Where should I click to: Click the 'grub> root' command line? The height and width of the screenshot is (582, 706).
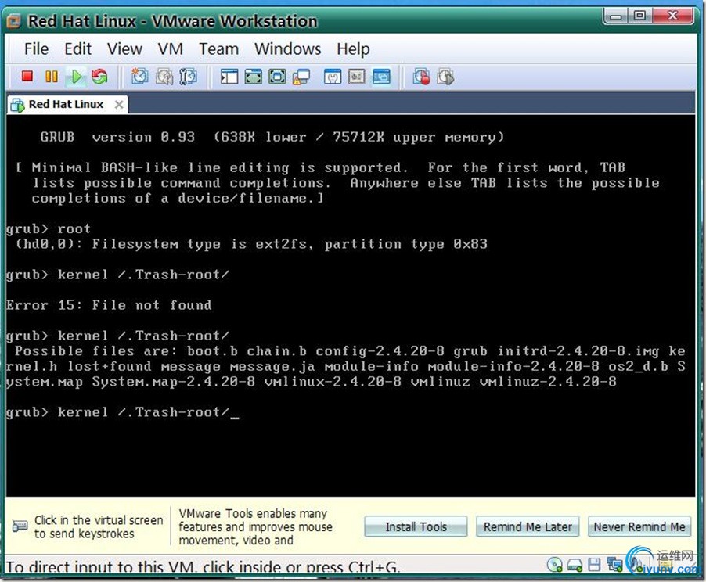pos(49,228)
